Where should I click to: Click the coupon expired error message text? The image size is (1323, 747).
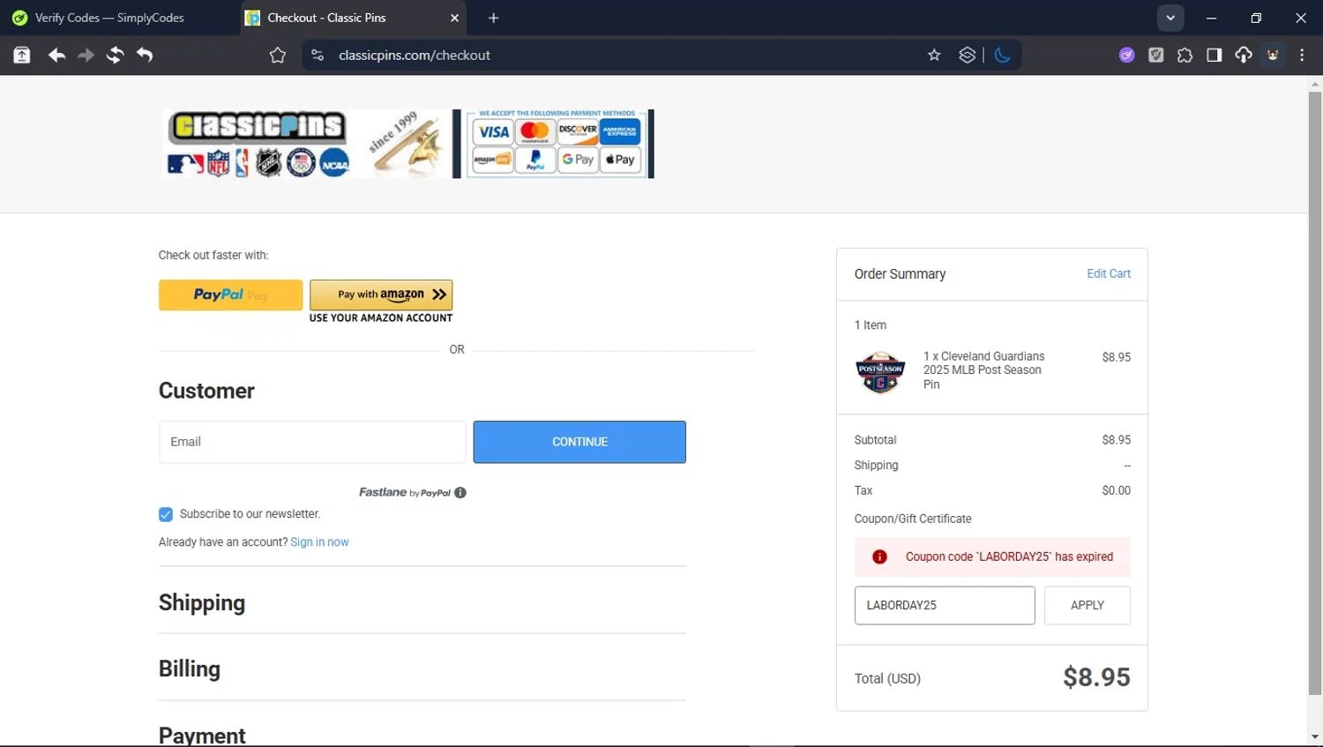click(x=1009, y=557)
